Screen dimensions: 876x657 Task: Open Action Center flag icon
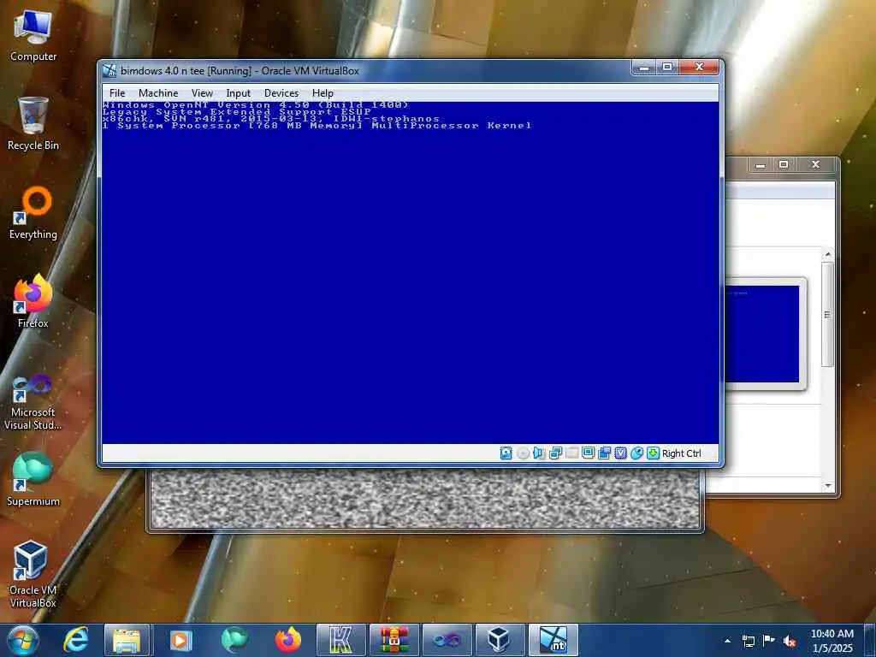tap(769, 641)
